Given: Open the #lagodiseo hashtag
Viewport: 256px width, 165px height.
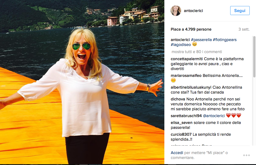Looking at the screenshot, I should [181, 44].
